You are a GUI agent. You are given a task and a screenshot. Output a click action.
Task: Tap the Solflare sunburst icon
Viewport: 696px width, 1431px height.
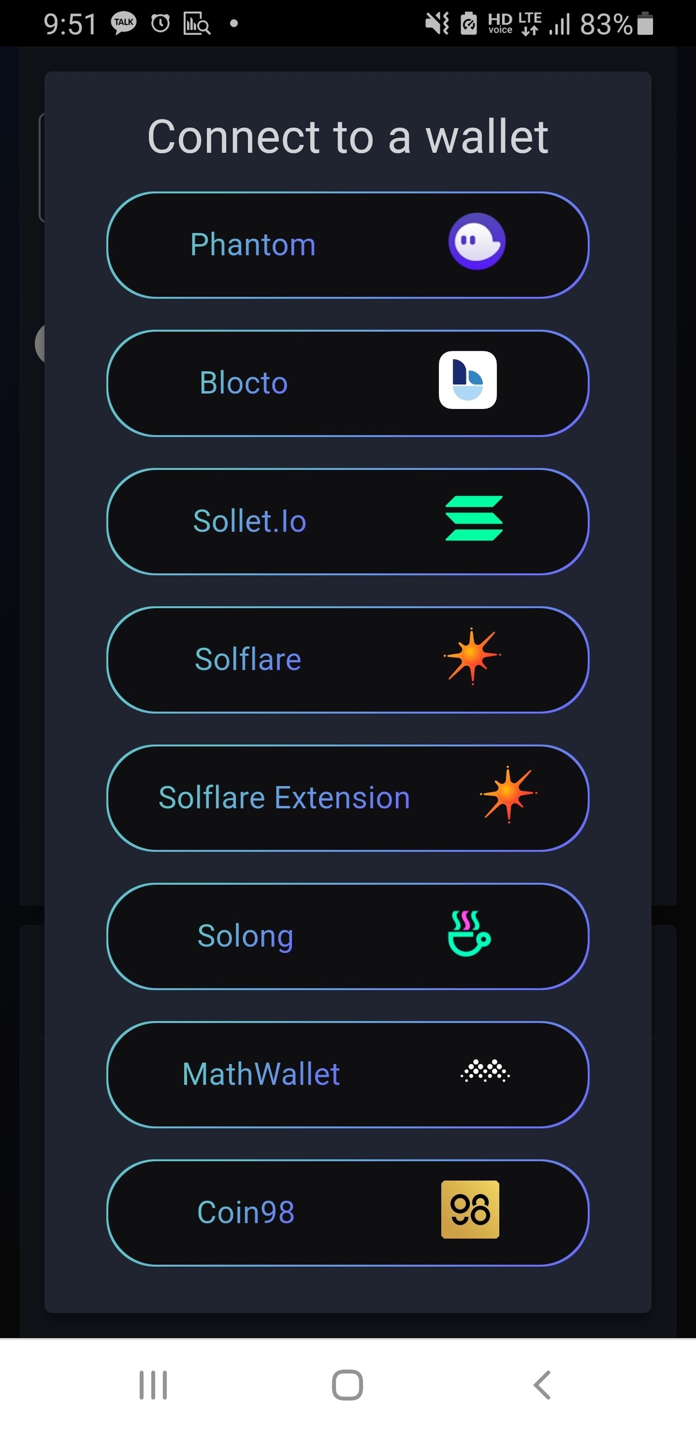(472, 656)
